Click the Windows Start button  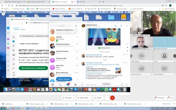[x=3, y=108]
